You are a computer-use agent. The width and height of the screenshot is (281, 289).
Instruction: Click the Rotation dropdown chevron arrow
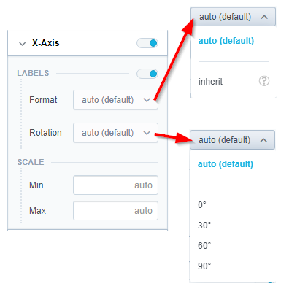(147, 133)
